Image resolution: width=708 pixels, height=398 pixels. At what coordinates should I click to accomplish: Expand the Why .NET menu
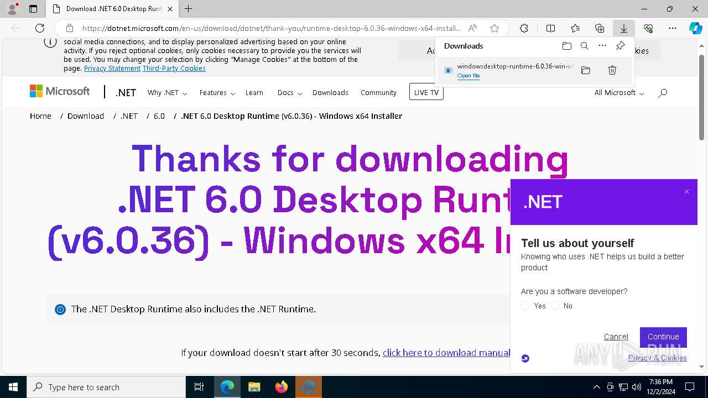167,93
